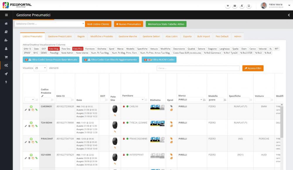Toggle green status circle for CAR39631
Screen dimensions: 293x170
tap(31, 107)
